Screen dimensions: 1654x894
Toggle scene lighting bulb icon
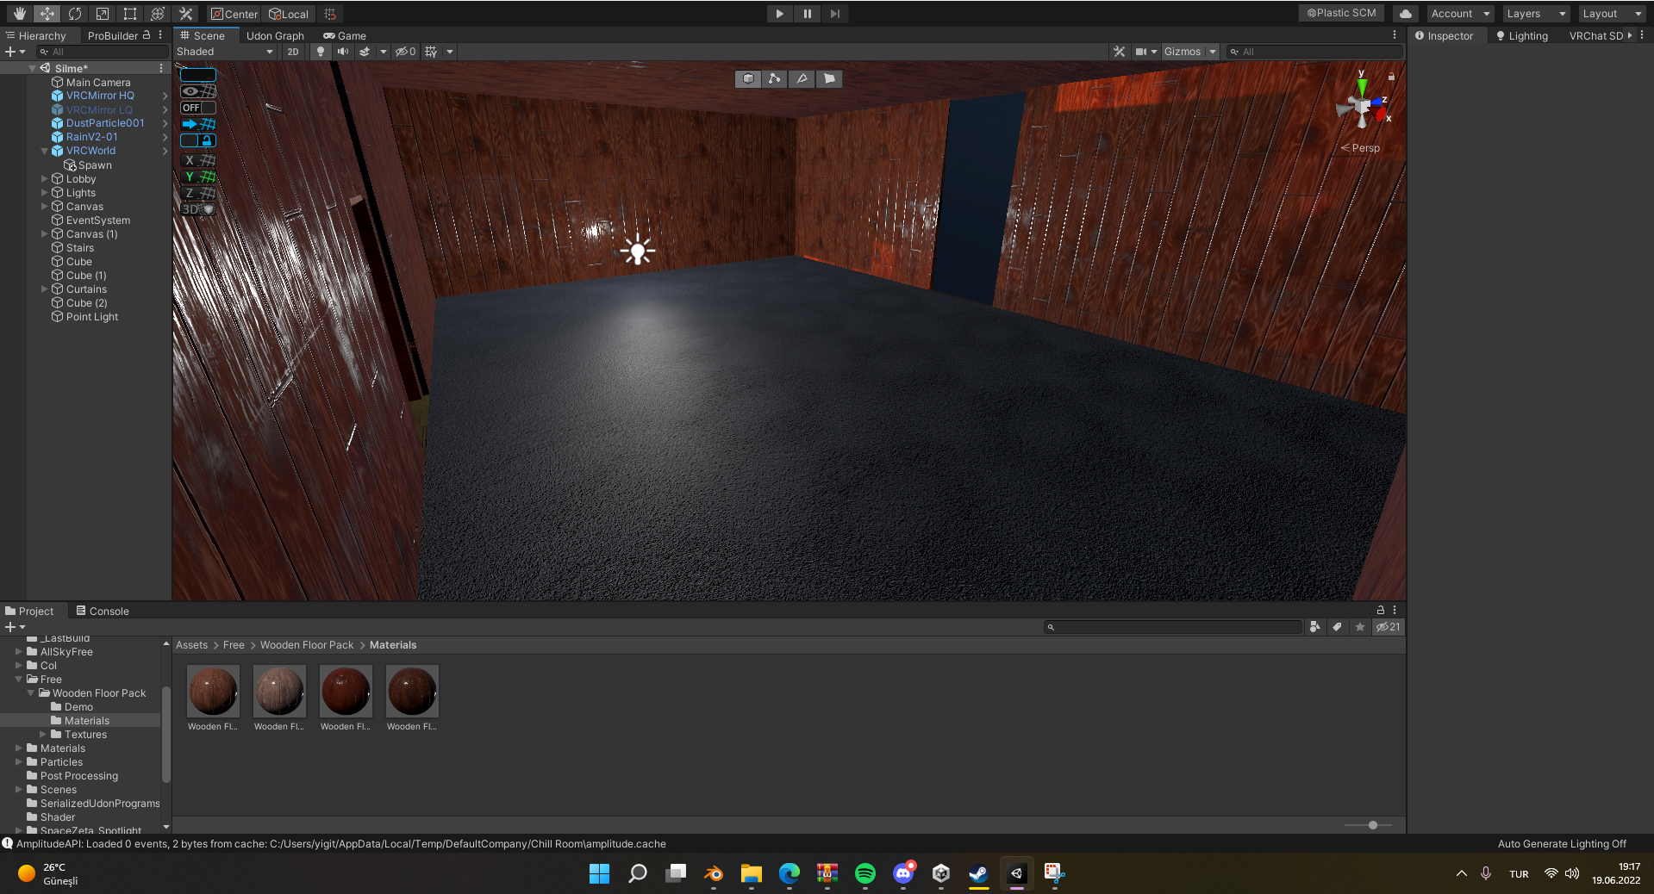[321, 52]
